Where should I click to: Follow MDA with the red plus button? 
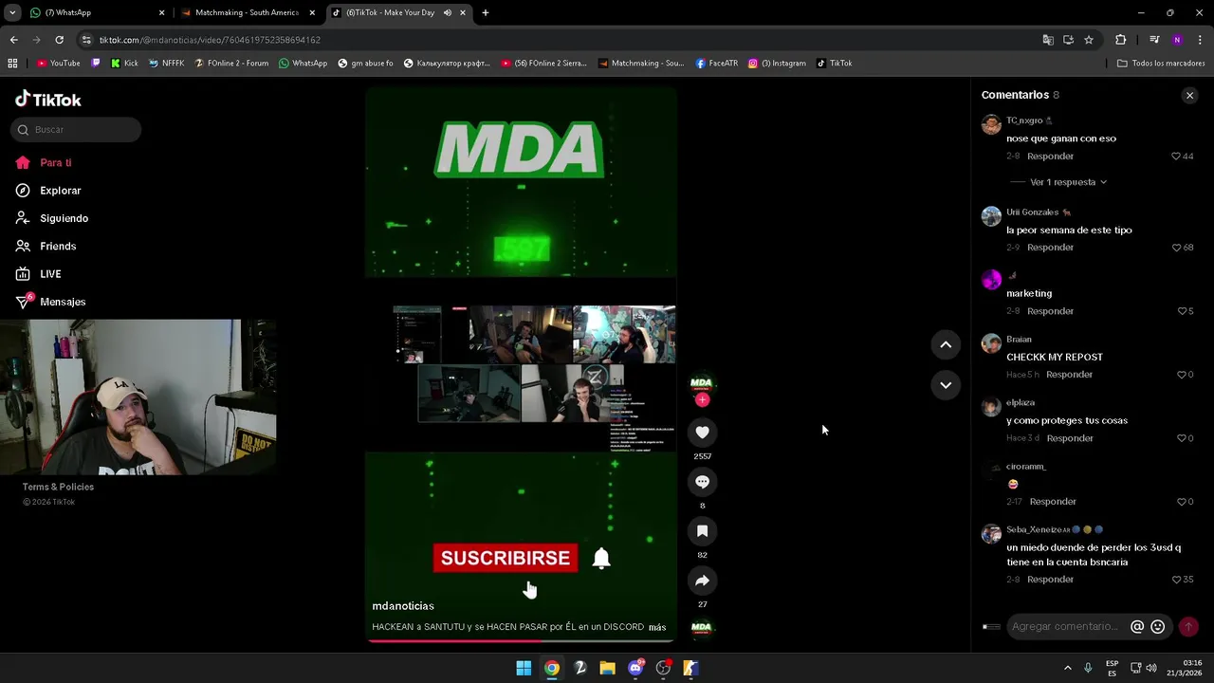click(x=702, y=400)
